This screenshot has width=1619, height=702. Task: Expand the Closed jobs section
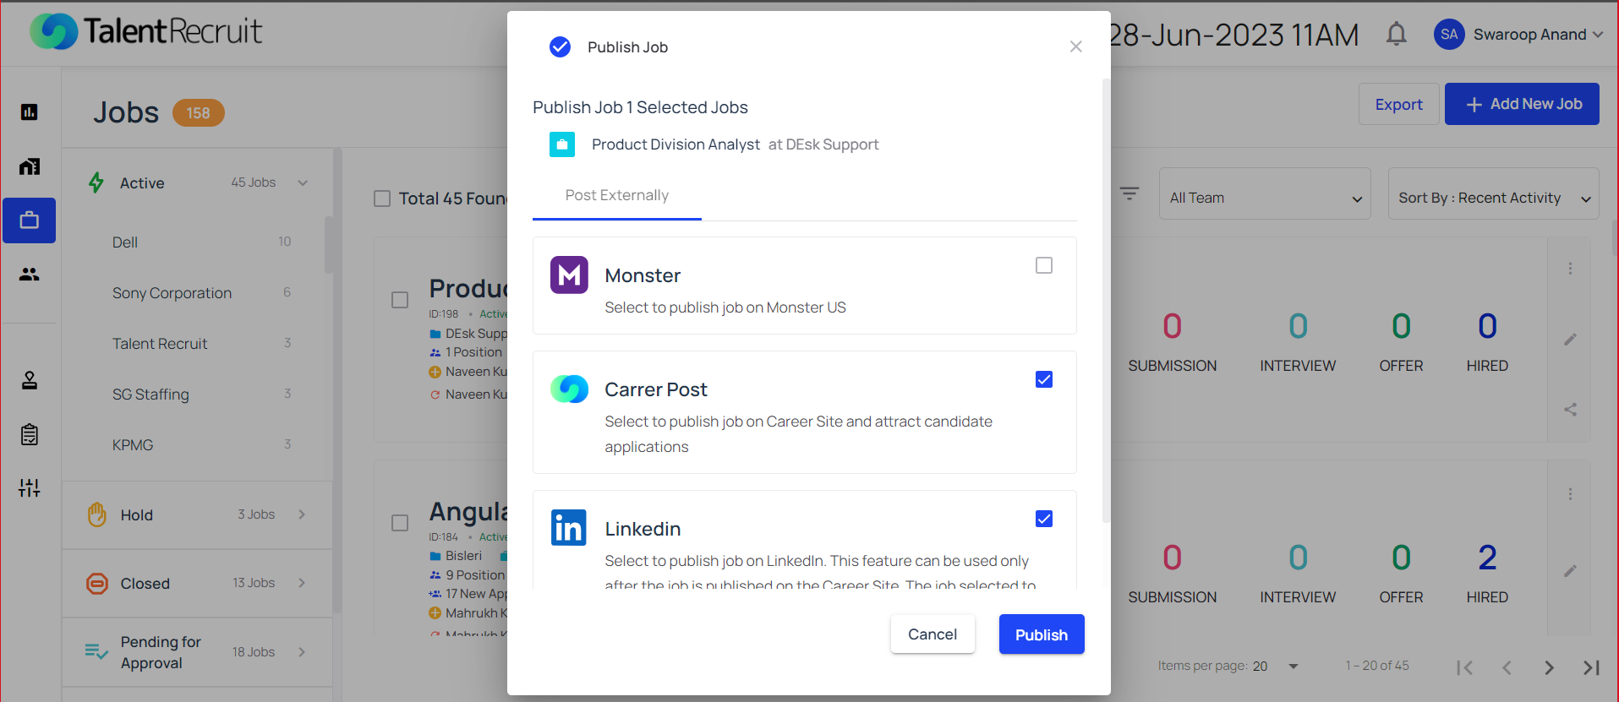[197, 583]
